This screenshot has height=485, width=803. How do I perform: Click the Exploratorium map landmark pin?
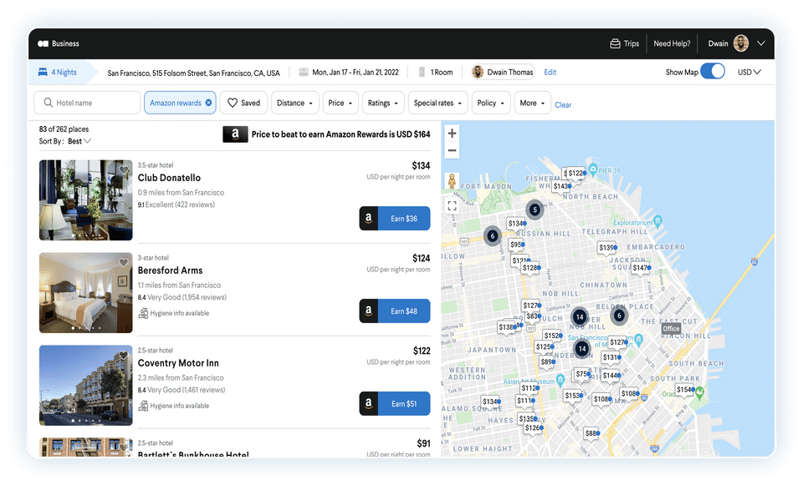[657, 221]
